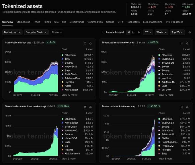Screen dimensions: 195x165
Task: Select Avalanche row in Tokenized stocks legend
Action: [x=174, y=130]
